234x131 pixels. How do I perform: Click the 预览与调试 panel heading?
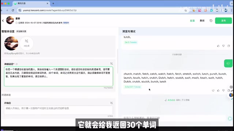pyautogui.click(x=129, y=31)
